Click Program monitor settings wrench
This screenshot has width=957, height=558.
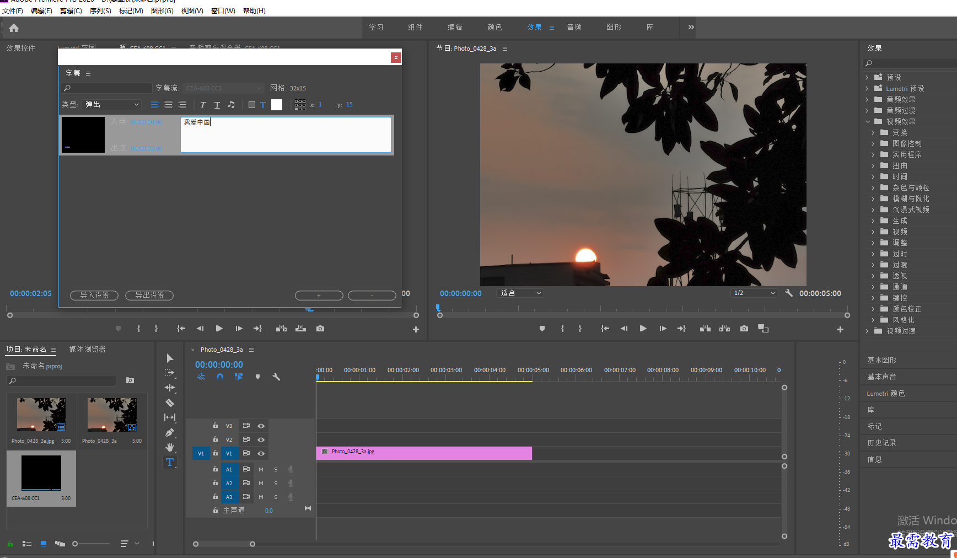pyautogui.click(x=789, y=293)
